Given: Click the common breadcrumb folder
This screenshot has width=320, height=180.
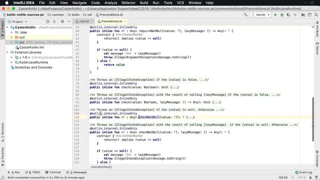Looking at the screenshot, I should tap(55, 14).
